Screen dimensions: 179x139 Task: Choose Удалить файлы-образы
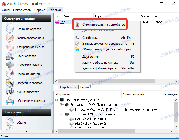107,68
